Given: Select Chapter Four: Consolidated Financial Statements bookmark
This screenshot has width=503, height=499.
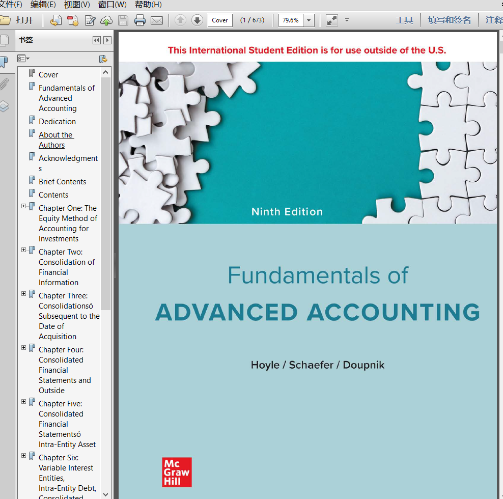Looking at the screenshot, I should click(x=65, y=370).
